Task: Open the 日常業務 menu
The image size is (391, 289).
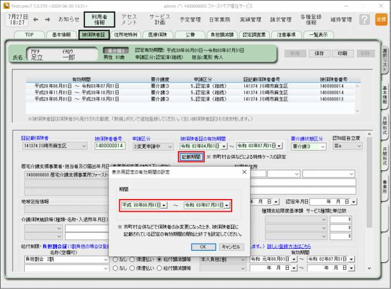Action: tap(219, 19)
